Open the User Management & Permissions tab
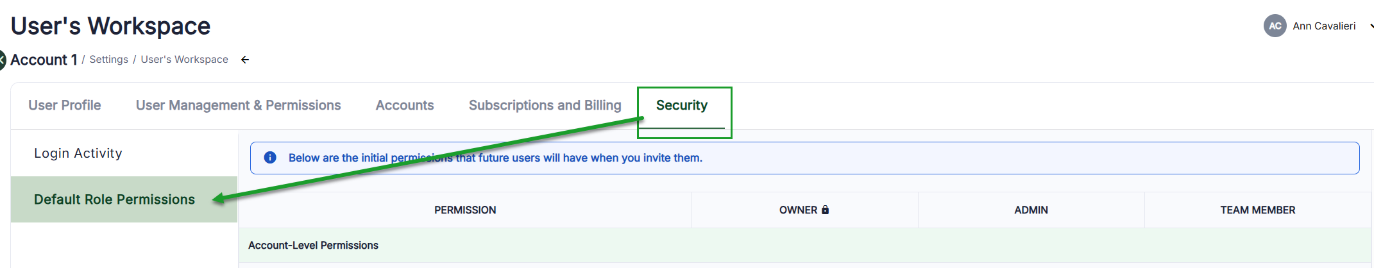This screenshot has height=268, width=1374. (238, 105)
